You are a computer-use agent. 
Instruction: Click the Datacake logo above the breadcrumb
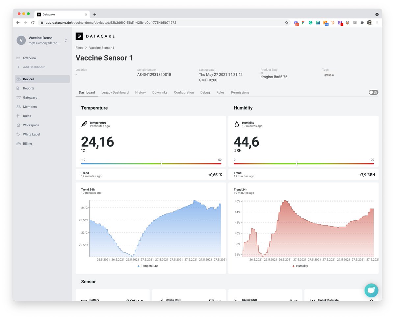[95, 36]
